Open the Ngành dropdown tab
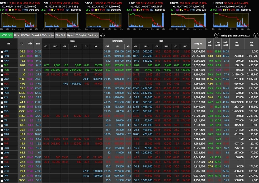 [71, 35]
